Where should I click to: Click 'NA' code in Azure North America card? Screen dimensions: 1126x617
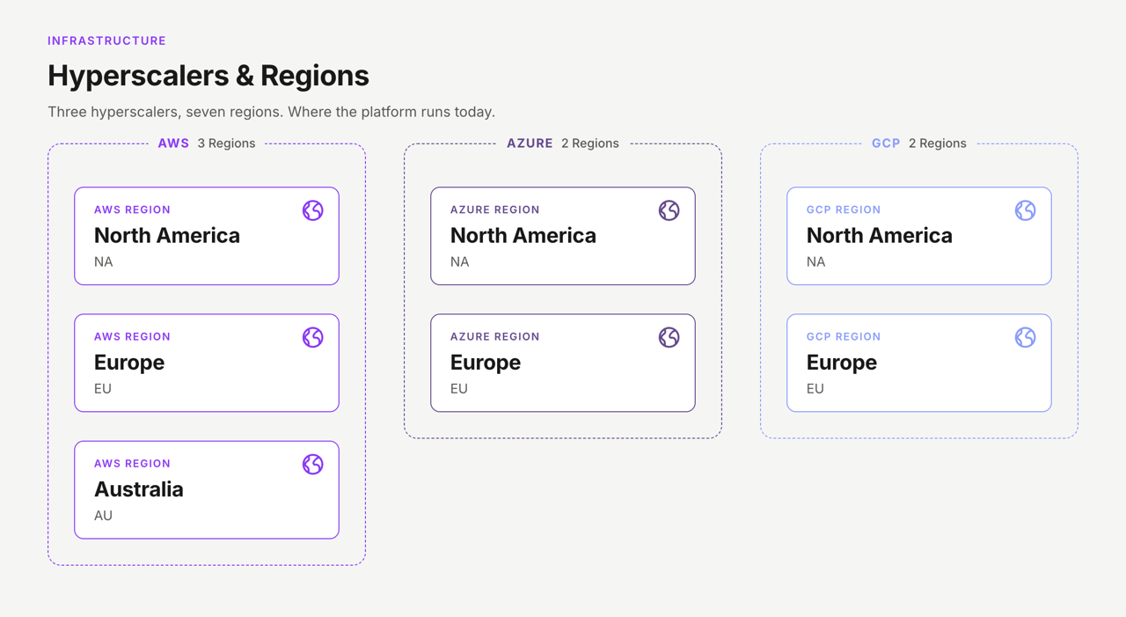point(460,262)
